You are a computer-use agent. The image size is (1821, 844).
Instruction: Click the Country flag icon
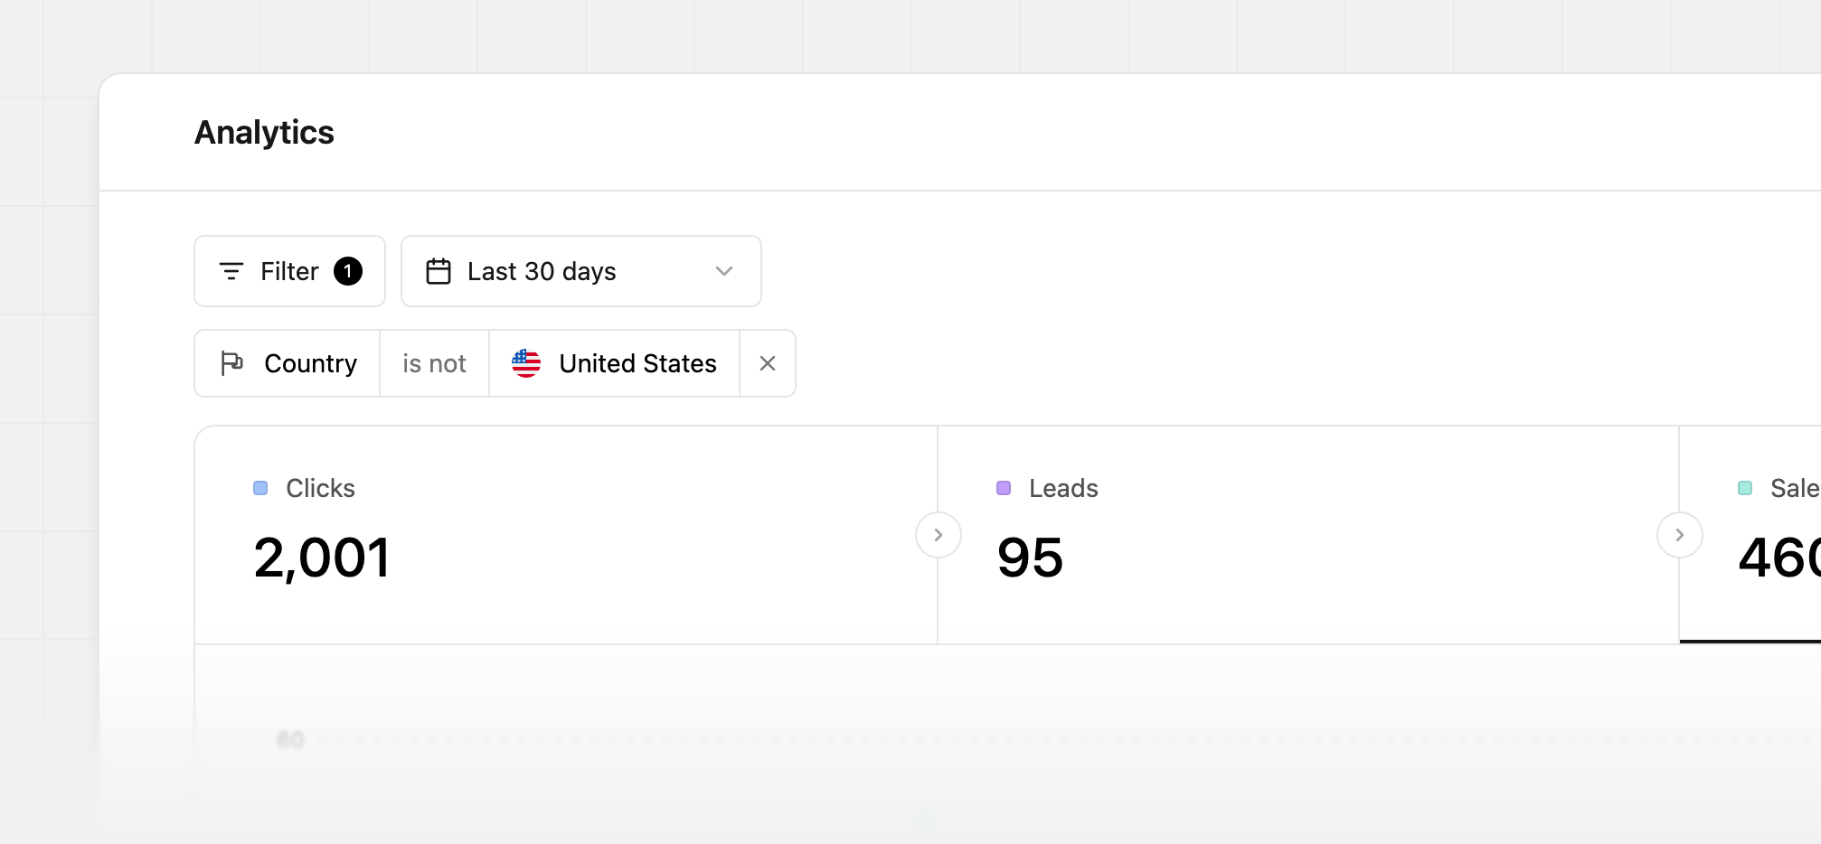(231, 363)
